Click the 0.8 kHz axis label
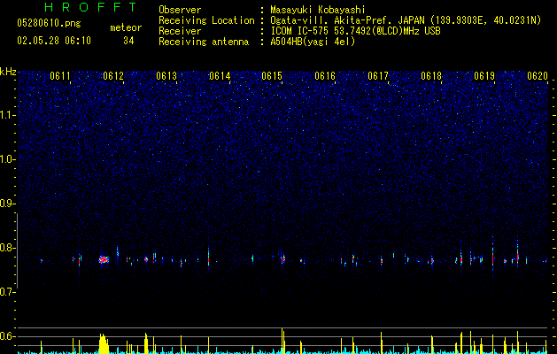Viewport: 557px width, 354px height. (8, 248)
